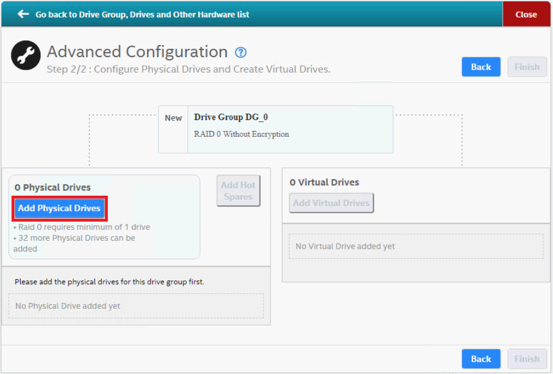Click the 0 Virtual Drives heading
553x374 pixels.
(324, 182)
